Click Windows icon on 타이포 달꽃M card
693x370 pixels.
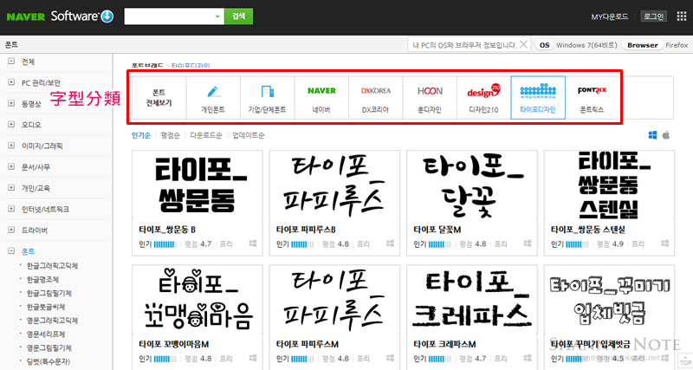[x=528, y=243]
